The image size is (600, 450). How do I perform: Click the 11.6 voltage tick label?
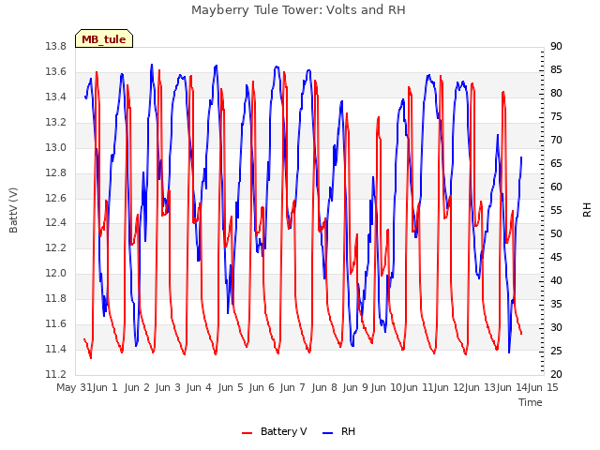[56, 323]
